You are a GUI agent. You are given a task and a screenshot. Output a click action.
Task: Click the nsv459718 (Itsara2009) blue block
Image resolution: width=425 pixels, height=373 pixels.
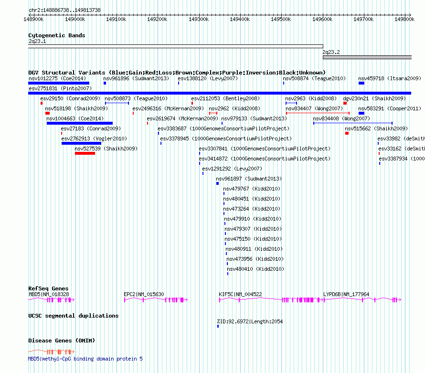coord(361,83)
